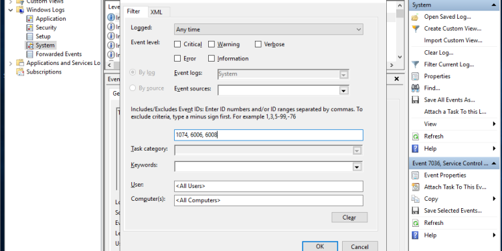Click the Attach Task To This Event icon

tap(415, 187)
